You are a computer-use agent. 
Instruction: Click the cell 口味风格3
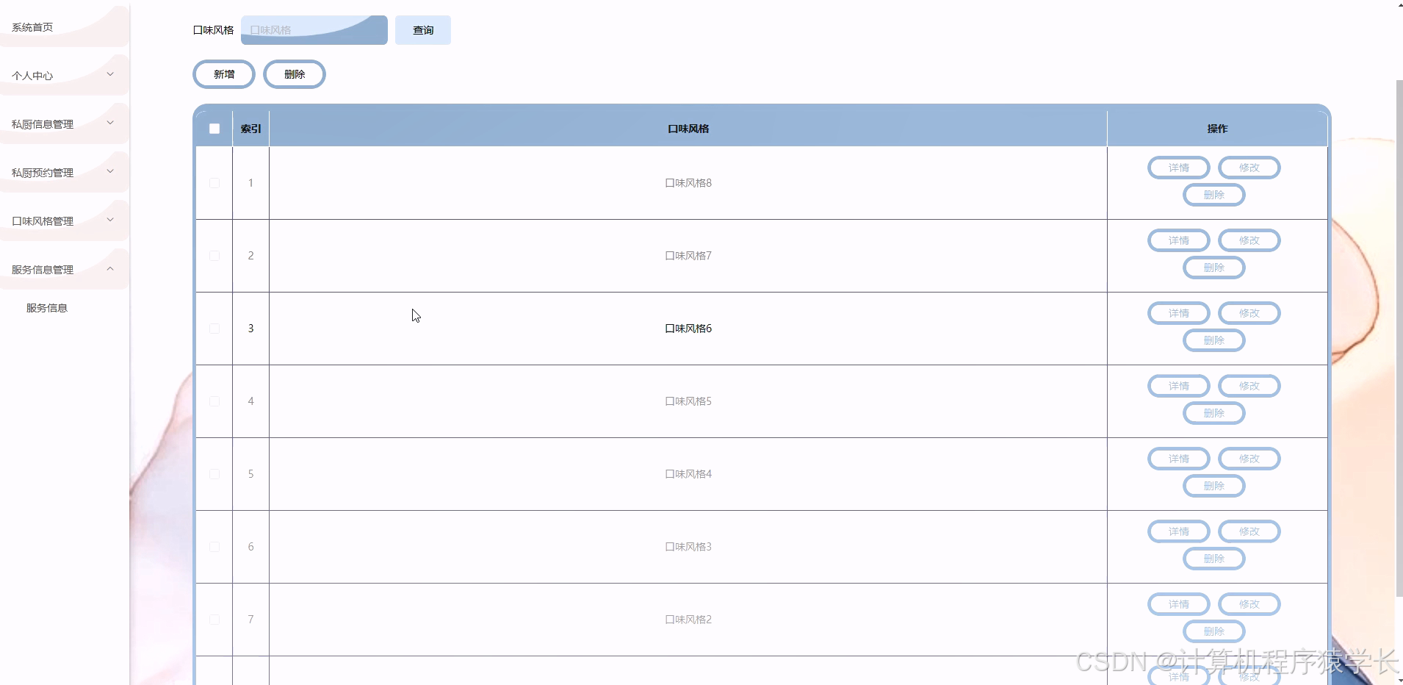pyautogui.click(x=688, y=547)
